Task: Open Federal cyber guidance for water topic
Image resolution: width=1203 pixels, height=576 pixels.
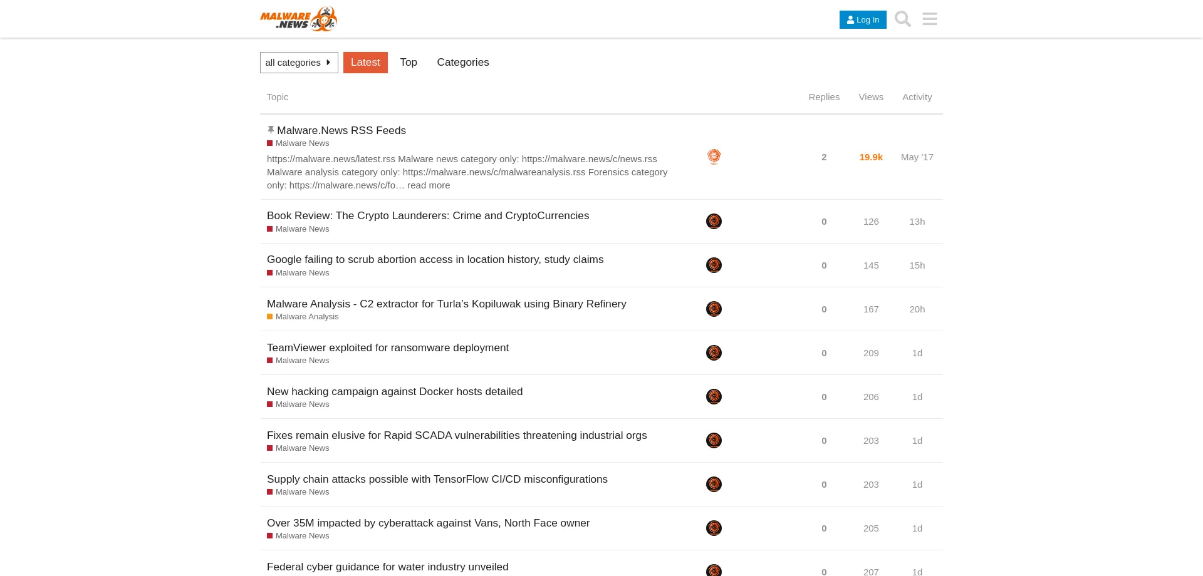Action: click(x=388, y=567)
